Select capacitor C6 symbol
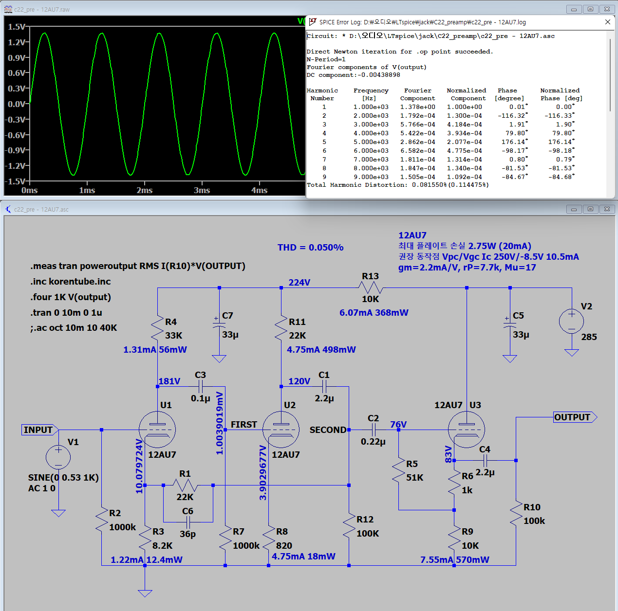This screenshot has height=611, width=618. (188, 522)
